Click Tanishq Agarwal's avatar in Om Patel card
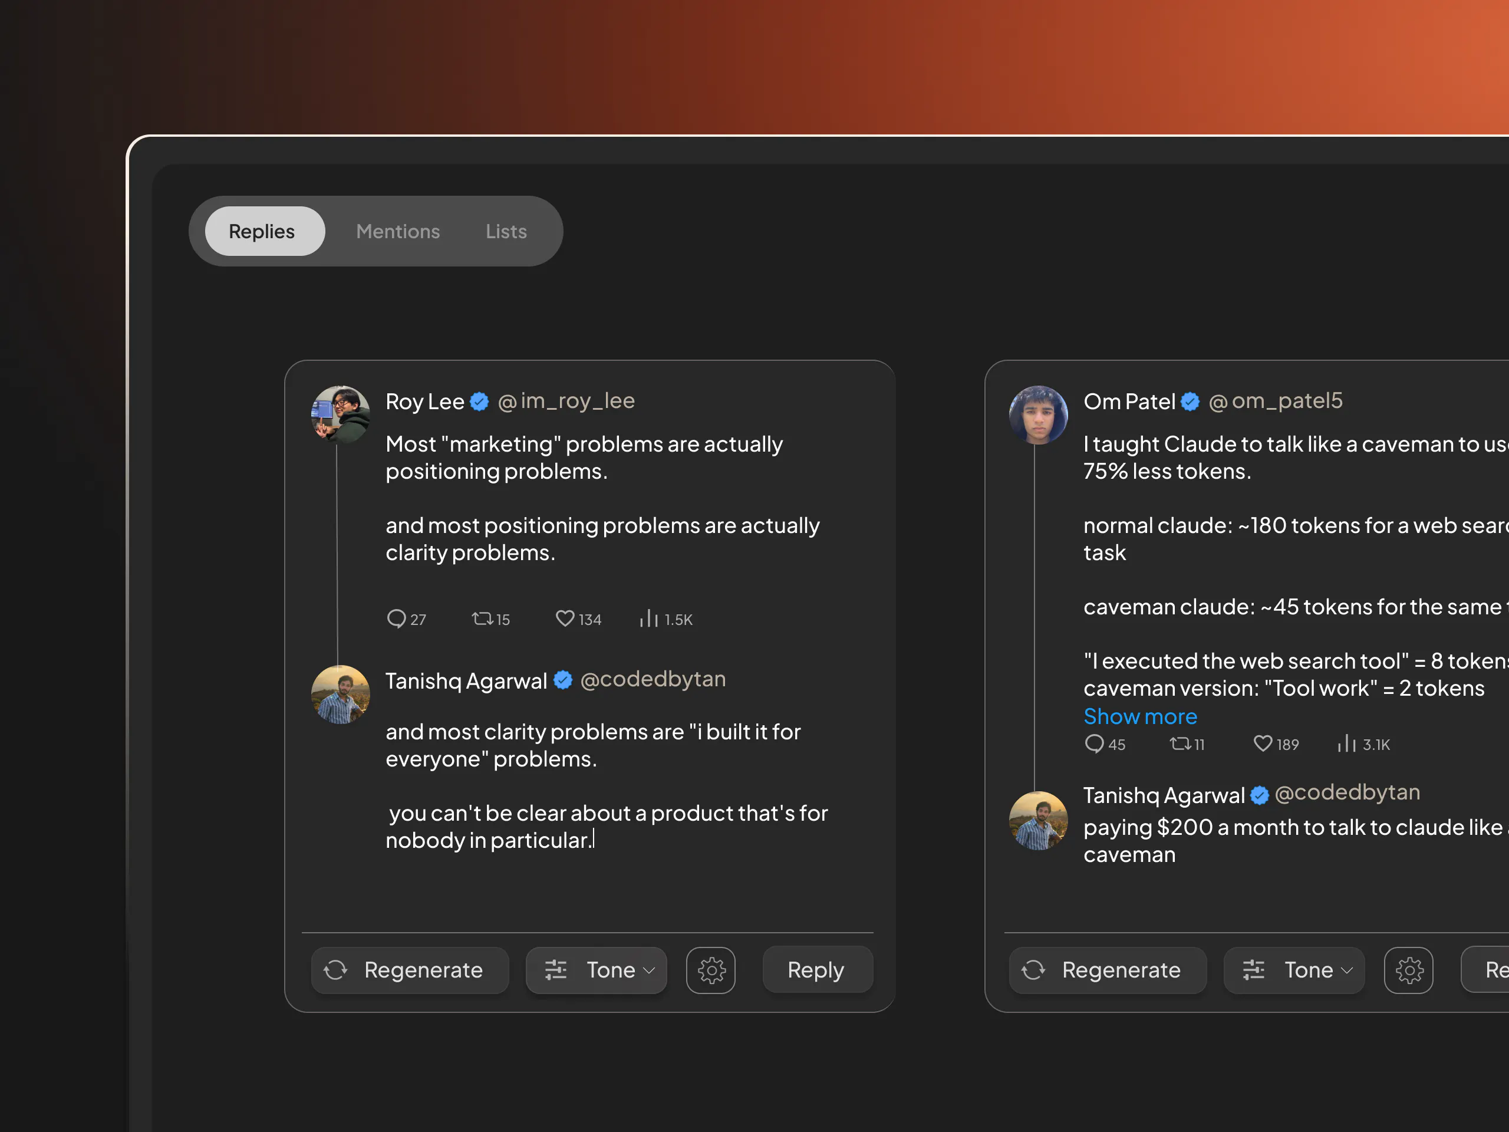This screenshot has height=1132, width=1509. coord(1038,821)
